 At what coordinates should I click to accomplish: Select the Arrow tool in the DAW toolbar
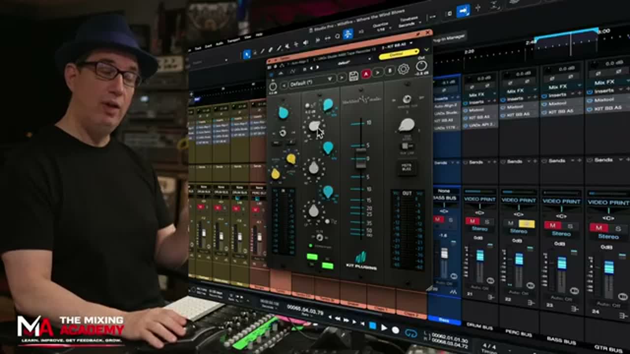[x=247, y=55]
